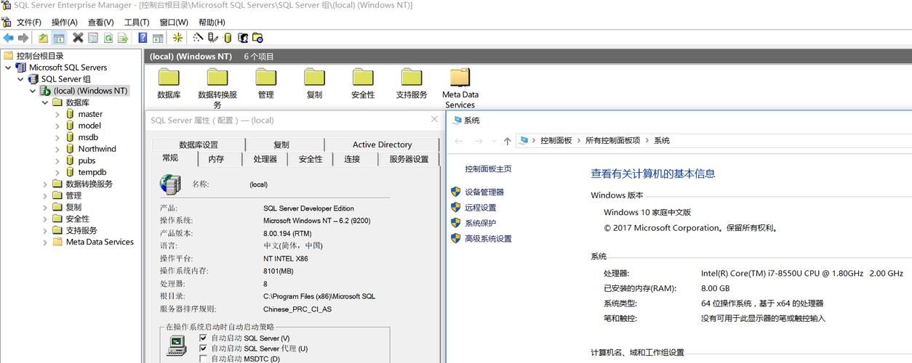Open the 安全性 folder icon in right pane
This screenshot has width=912, height=363.
tap(363, 77)
